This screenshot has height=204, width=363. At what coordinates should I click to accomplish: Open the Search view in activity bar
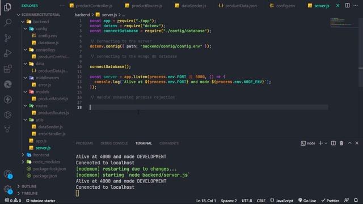click(x=7, y=23)
